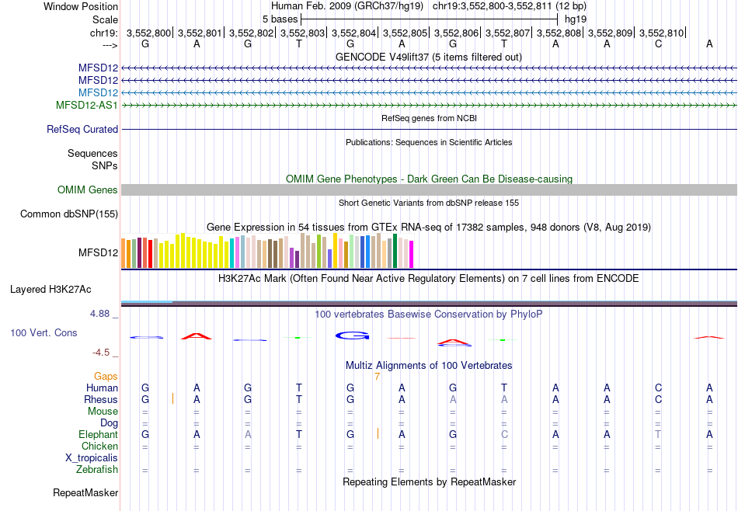Click the large blue G conservation logo letter
This screenshot has width=738, height=511.
[x=352, y=335]
